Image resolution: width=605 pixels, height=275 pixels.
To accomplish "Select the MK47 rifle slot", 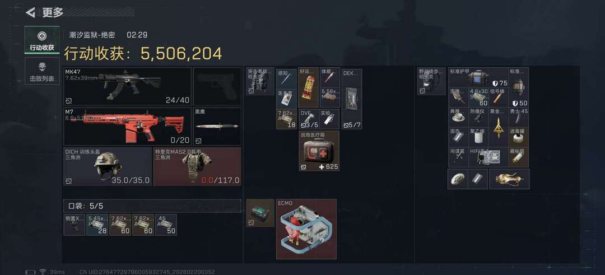I will (127, 86).
